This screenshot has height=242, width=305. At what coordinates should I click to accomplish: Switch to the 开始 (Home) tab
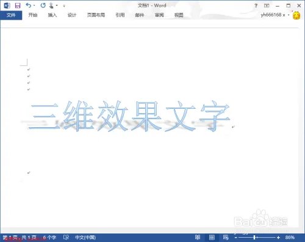(33, 15)
